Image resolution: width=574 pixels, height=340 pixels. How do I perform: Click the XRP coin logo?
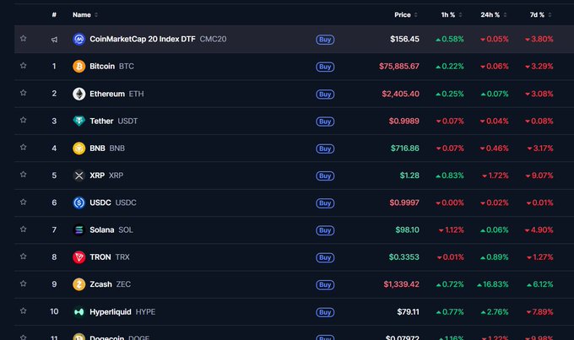tap(79, 175)
